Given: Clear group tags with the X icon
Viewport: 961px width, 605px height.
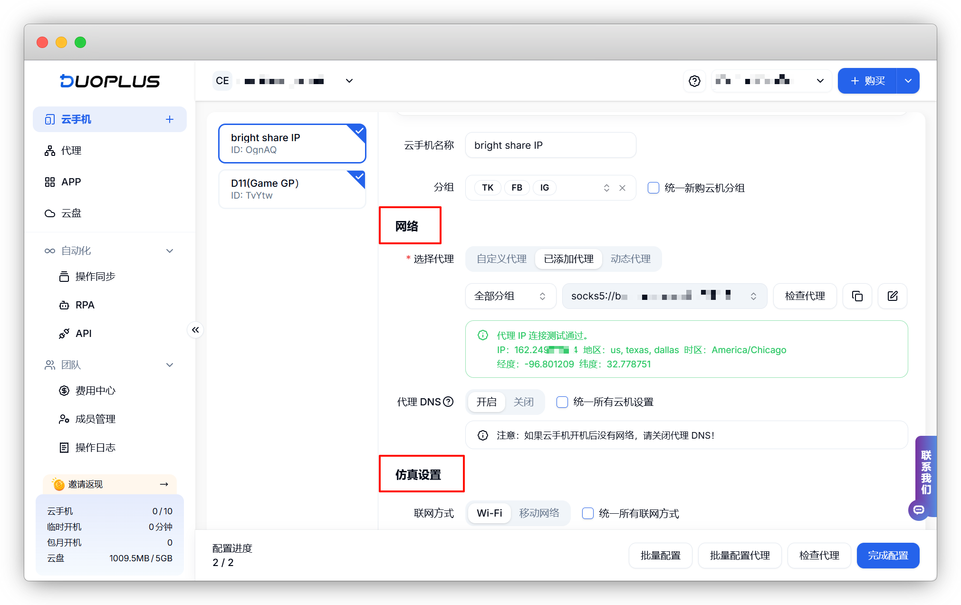Looking at the screenshot, I should click(622, 188).
